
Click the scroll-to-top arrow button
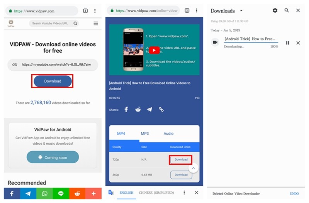pyautogui.click(x=194, y=168)
